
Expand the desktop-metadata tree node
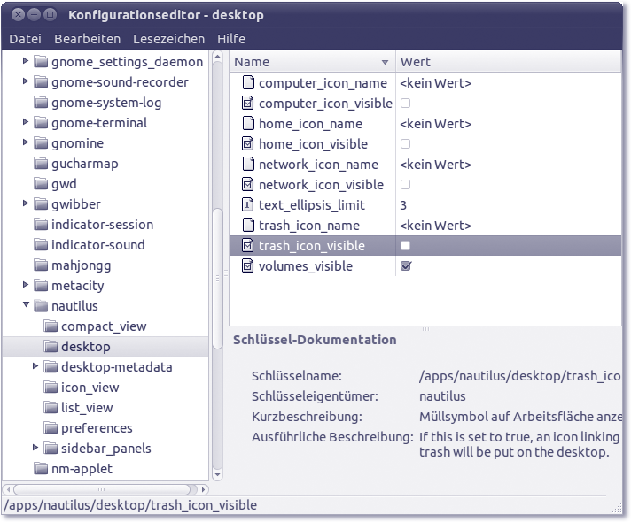35,367
